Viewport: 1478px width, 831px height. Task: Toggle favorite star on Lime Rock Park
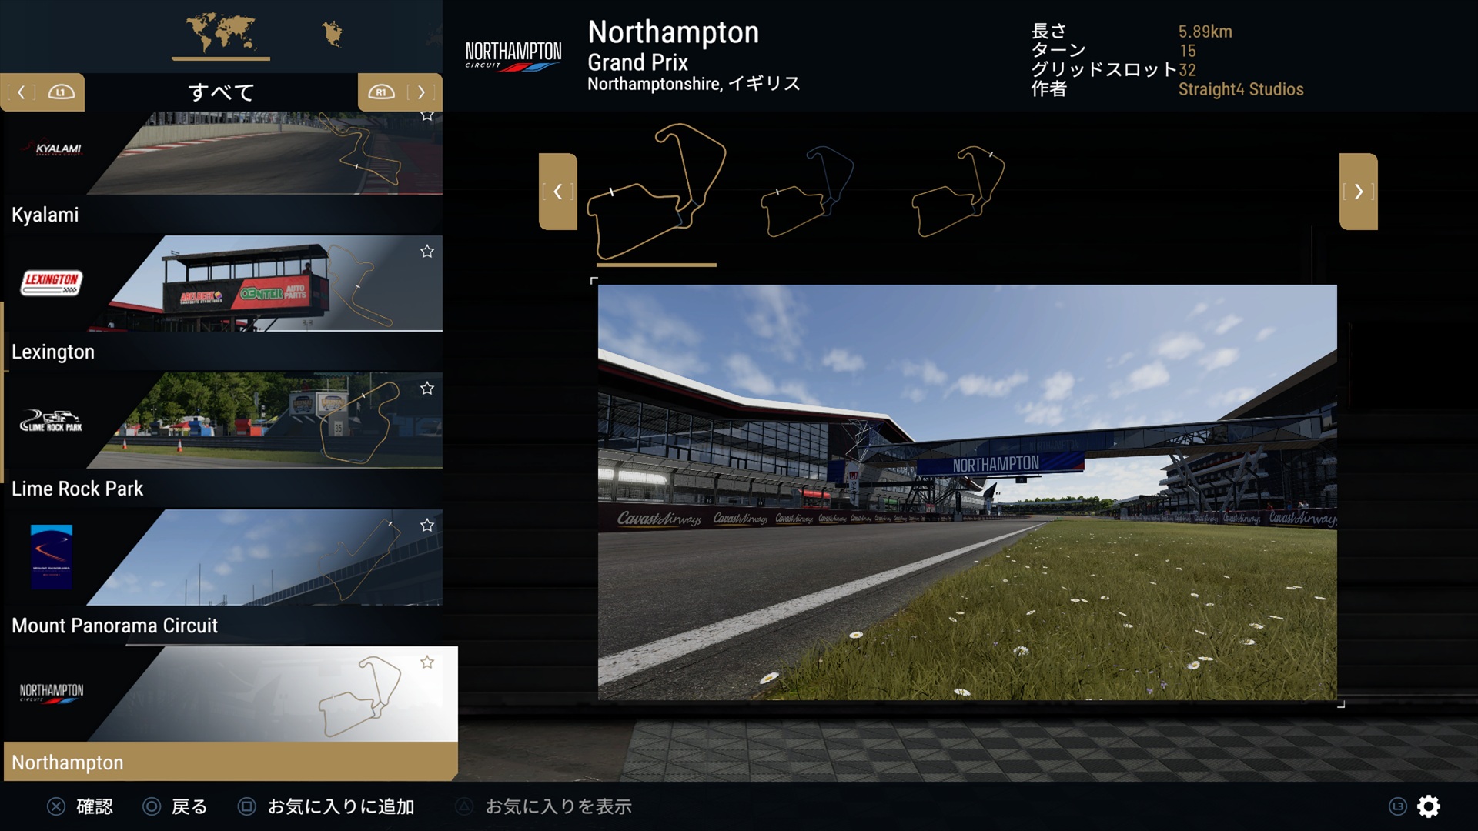pyautogui.click(x=427, y=389)
